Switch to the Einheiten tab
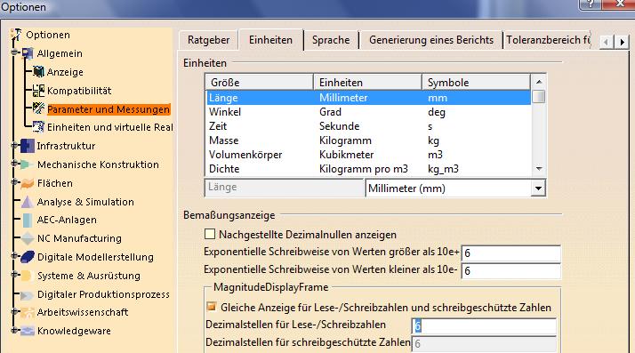The width and height of the screenshot is (635, 353). click(270, 40)
